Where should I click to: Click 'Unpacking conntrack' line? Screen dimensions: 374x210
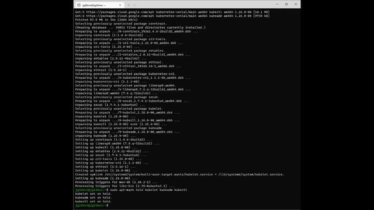coord(113,35)
